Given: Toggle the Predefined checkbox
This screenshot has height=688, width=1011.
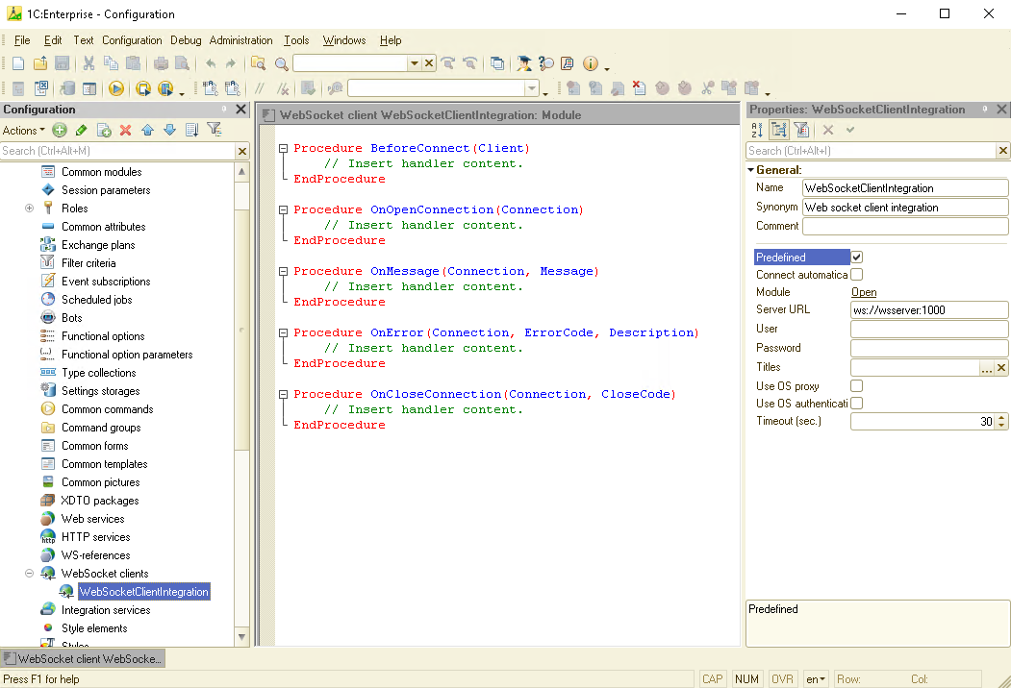Looking at the screenshot, I should tap(857, 257).
